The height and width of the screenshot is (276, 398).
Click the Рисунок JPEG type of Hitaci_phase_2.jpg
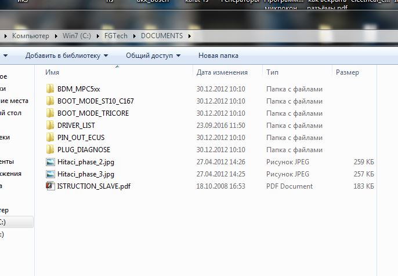click(x=288, y=162)
